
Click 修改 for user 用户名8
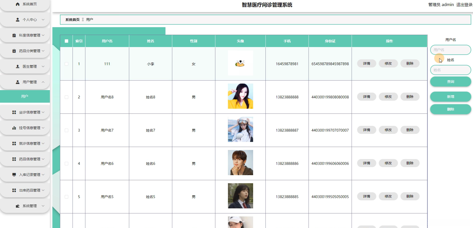coord(388,97)
